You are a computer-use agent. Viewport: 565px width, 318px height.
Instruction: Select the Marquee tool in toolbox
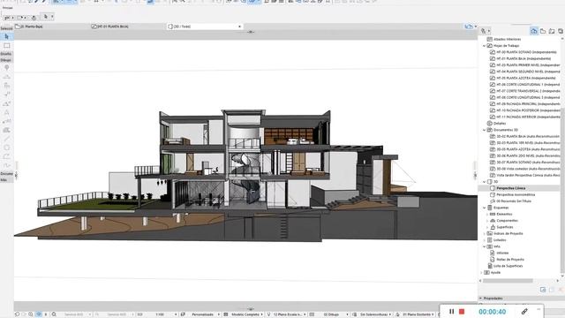[6, 46]
